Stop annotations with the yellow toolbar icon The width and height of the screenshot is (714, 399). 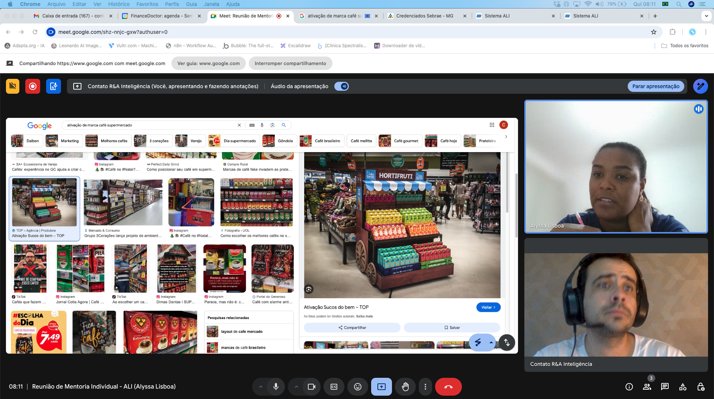point(13,86)
